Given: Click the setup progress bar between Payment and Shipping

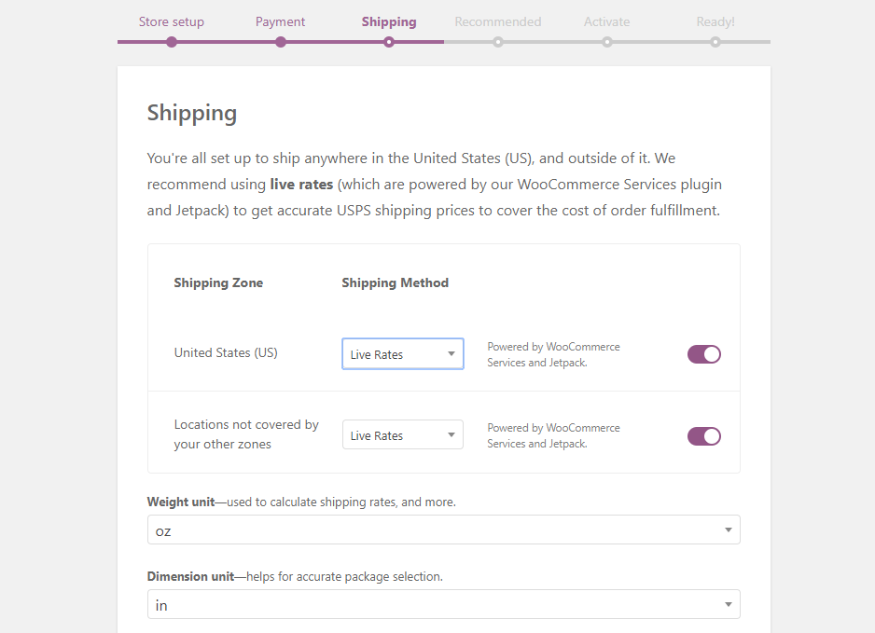Looking at the screenshot, I should tap(335, 42).
